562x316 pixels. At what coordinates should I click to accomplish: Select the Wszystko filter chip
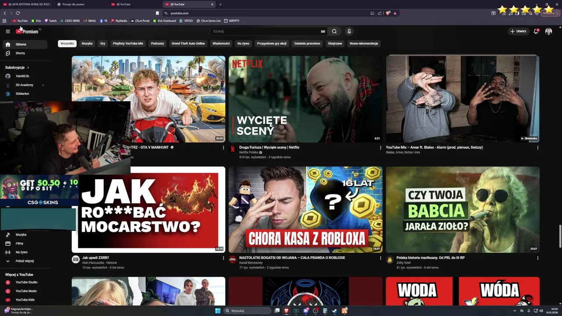point(67,43)
